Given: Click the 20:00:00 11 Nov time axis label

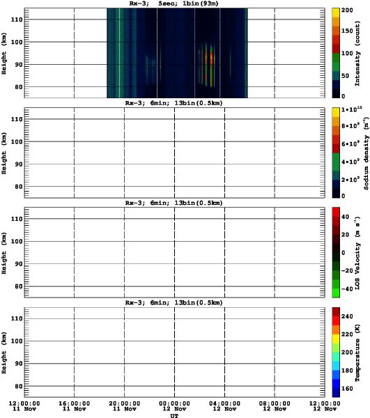Looking at the screenshot, I should point(124,406).
